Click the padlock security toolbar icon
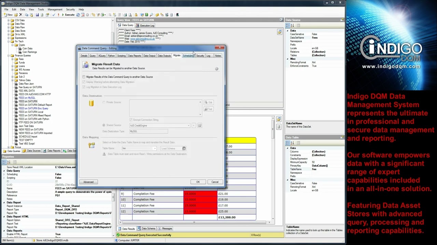Screen dimensions: 437x245 point(136,15)
